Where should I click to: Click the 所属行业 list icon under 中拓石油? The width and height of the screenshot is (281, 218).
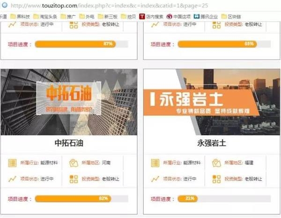click(x=12, y=163)
